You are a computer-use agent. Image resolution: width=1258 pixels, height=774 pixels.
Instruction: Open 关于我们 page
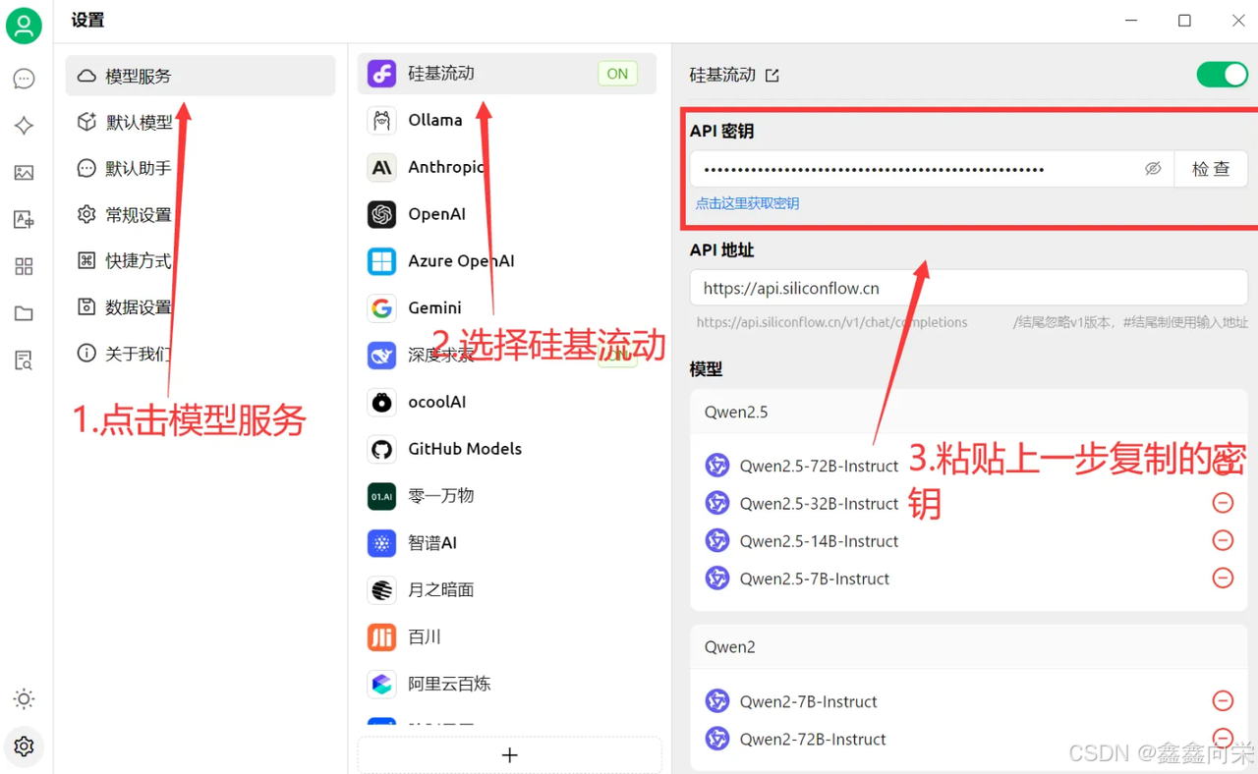coord(200,353)
